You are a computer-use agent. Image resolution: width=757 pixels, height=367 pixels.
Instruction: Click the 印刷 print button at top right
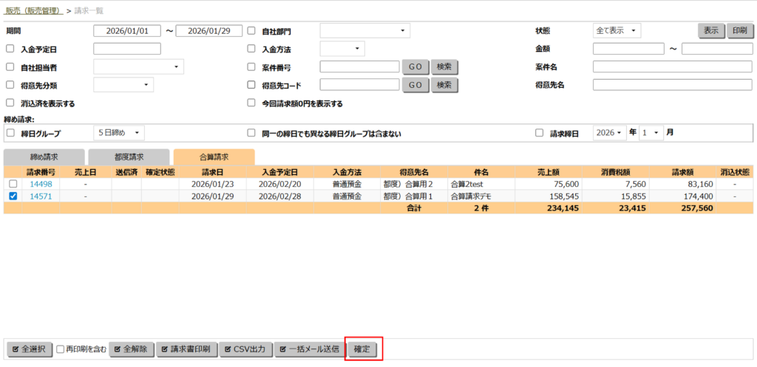[739, 30]
